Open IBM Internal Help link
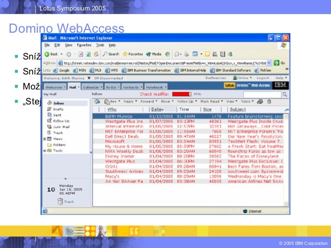The width and height of the screenshot is (331, 248). click(190, 70)
